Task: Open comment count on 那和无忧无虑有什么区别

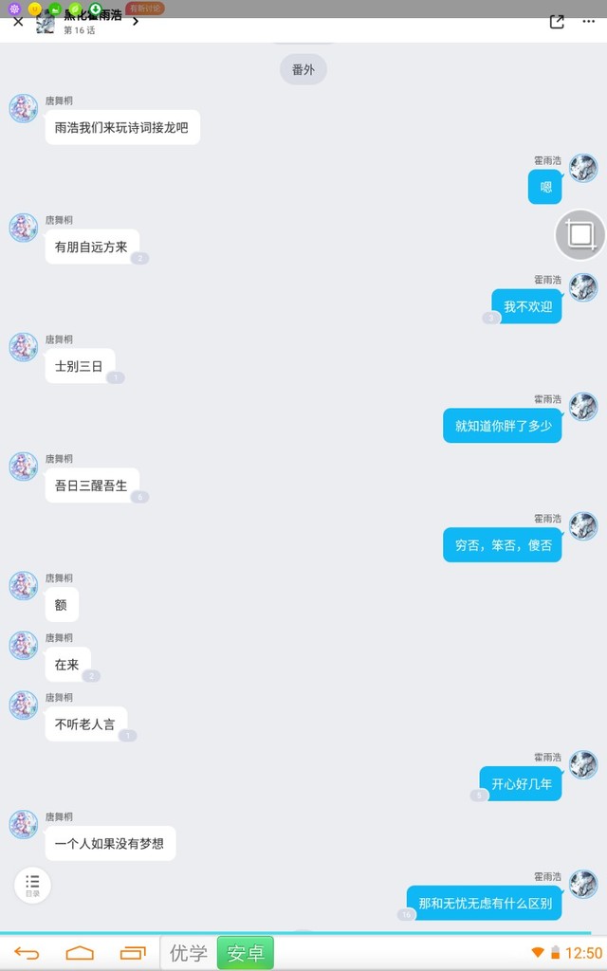Action: 406,914
